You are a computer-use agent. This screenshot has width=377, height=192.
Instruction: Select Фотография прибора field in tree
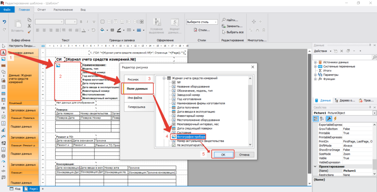coord(191,136)
